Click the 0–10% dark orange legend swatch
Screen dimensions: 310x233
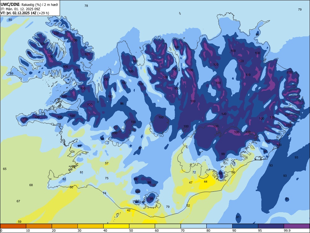pos(13,226)
